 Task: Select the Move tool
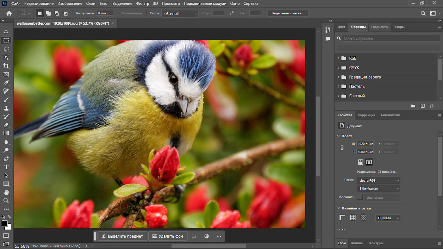[x=6, y=32]
